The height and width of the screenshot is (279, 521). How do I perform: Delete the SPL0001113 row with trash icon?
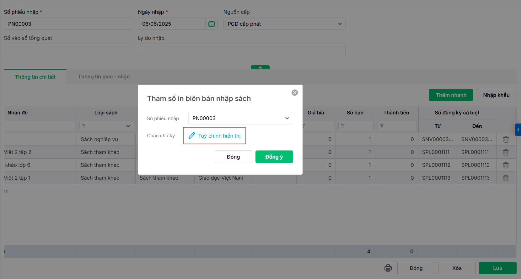coord(506,178)
